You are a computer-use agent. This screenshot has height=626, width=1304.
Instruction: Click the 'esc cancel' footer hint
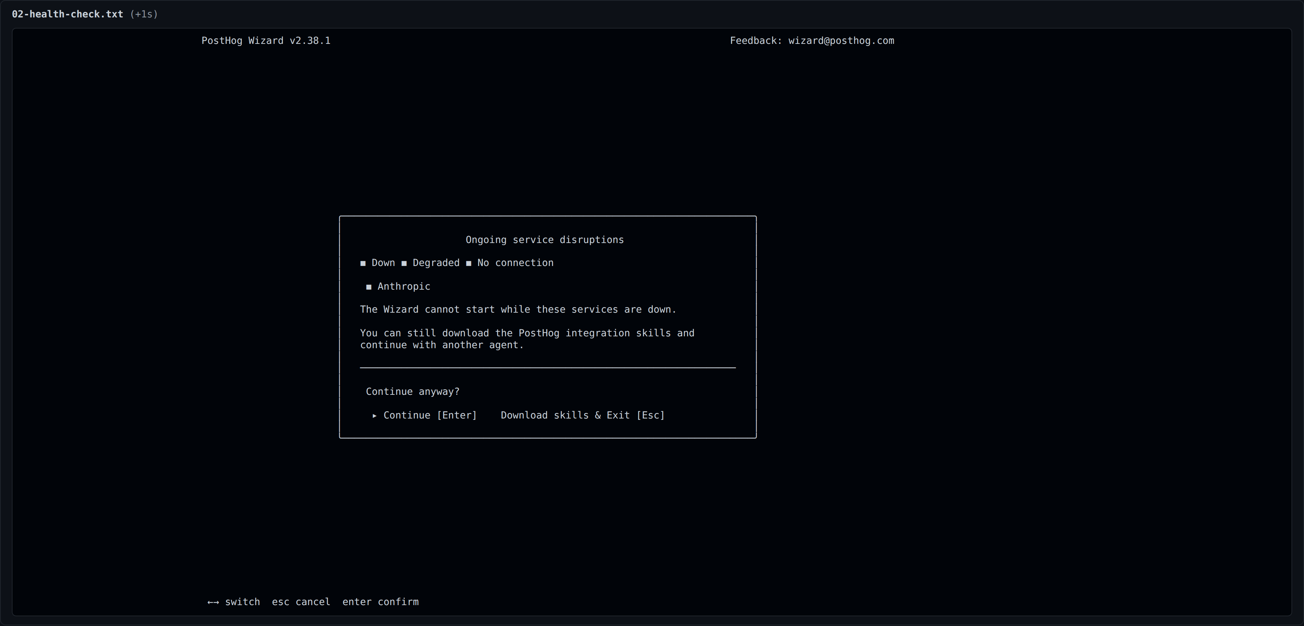click(301, 602)
